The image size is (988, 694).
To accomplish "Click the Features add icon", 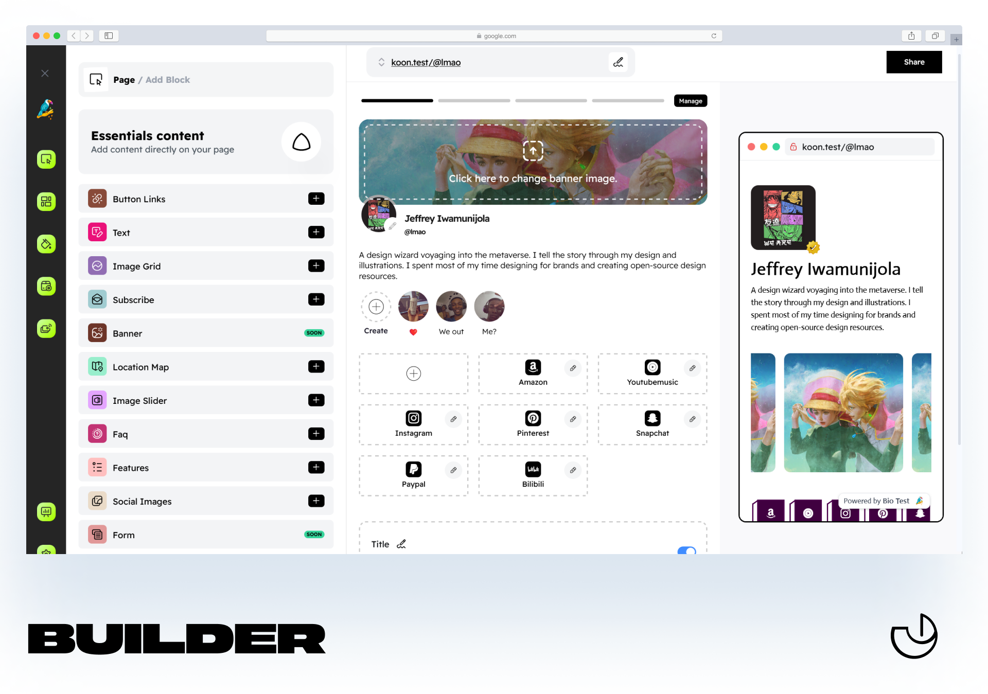I will tap(316, 468).
